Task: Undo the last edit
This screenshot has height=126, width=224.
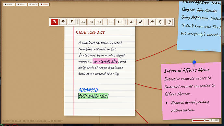Action: point(161,22)
